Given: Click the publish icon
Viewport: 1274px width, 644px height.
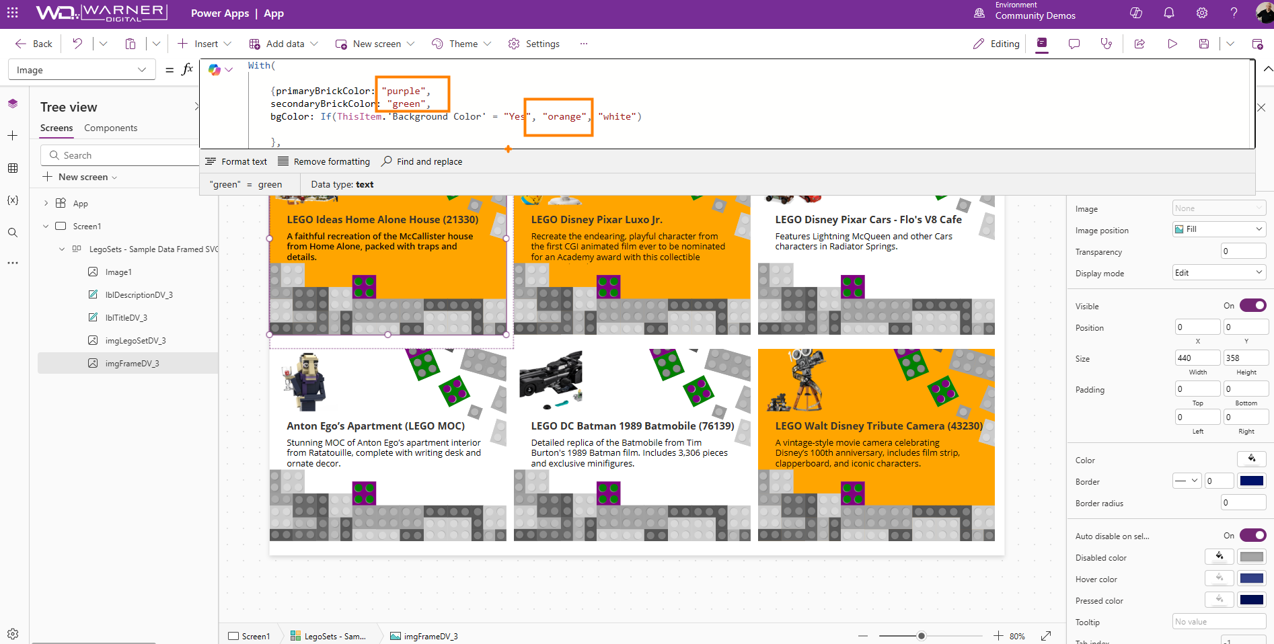Looking at the screenshot, I should [x=1257, y=44].
